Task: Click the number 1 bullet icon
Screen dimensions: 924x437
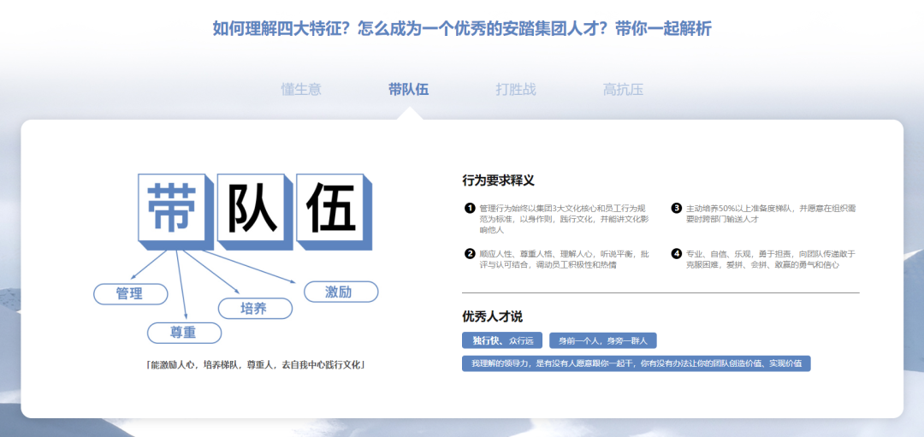Action: coord(470,208)
